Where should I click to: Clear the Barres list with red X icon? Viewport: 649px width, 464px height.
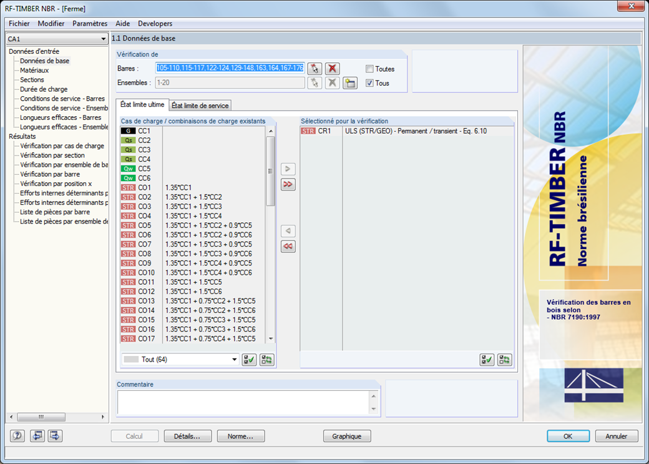tap(332, 68)
